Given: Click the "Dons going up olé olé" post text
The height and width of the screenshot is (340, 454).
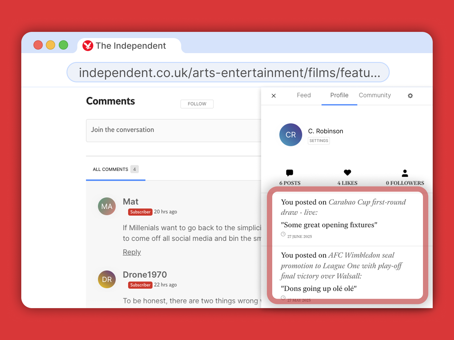Looking at the screenshot, I should [x=319, y=288].
